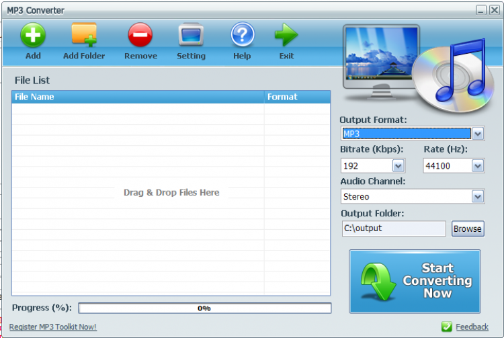Image resolution: width=504 pixels, height=338 pixels.
Task: Click the green Feedback checkmark icon
Action: click(x=446, y=327)
